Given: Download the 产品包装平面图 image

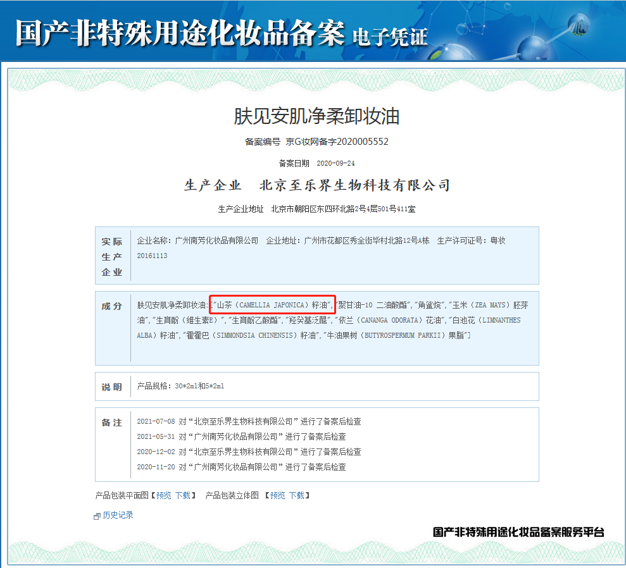Looking at the screenshot, I should [183, 495].
